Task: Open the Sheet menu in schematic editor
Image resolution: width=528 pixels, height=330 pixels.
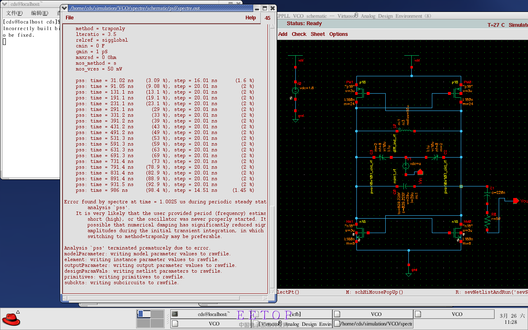Action: [x=318, y=34]
